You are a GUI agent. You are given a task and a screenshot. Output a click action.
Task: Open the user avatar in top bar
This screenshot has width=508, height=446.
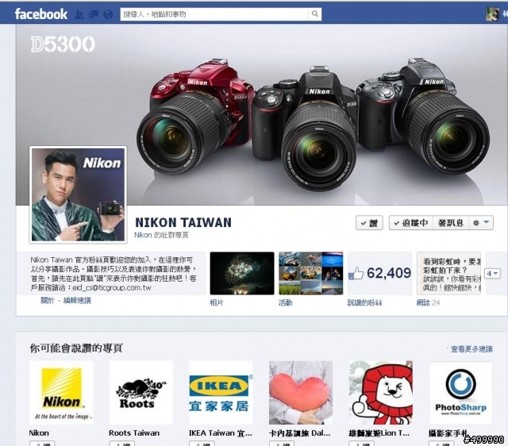492,14
